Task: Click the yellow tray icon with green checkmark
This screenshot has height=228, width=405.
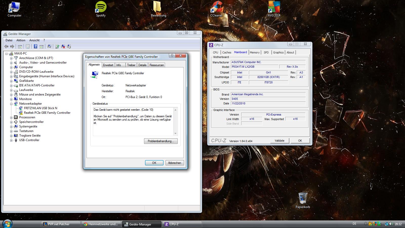Action: [370, 224]
